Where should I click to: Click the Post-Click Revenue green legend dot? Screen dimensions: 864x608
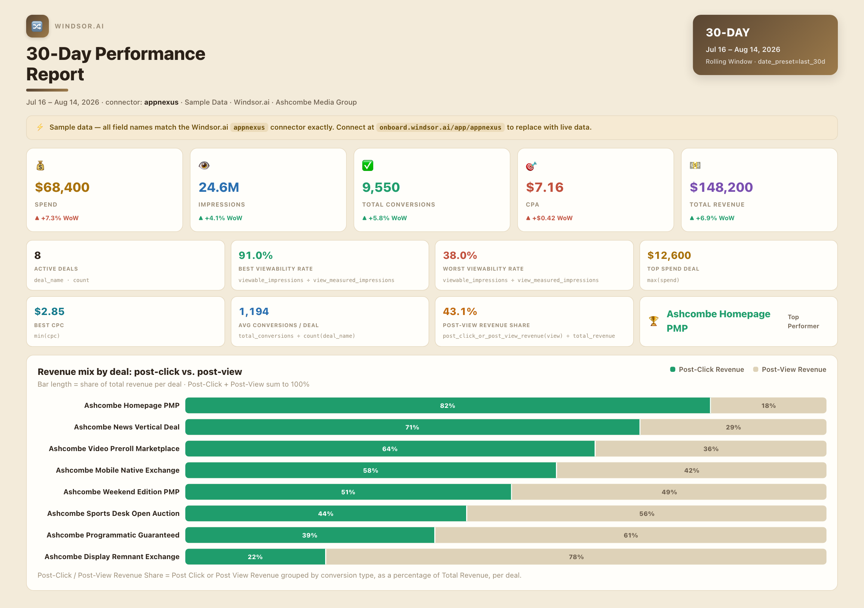[673, 369]
